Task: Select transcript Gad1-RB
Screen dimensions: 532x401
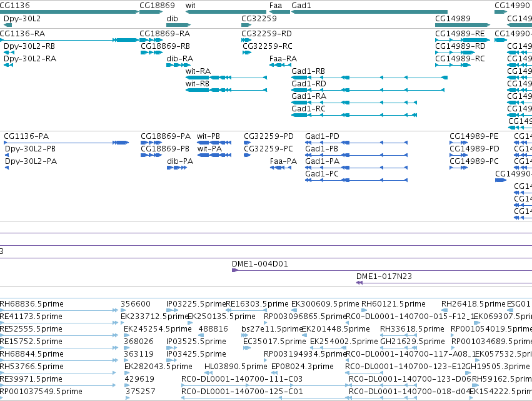Action: click(369, 78)
